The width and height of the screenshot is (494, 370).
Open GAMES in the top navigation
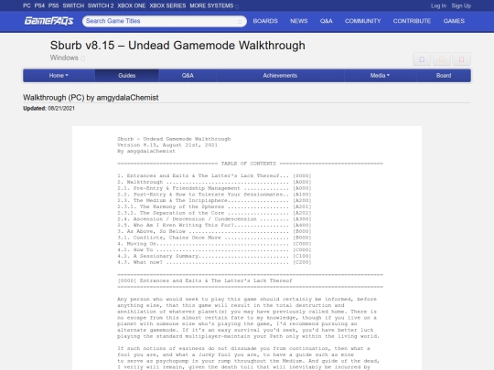pyautogui.click(x=454, y=21)
